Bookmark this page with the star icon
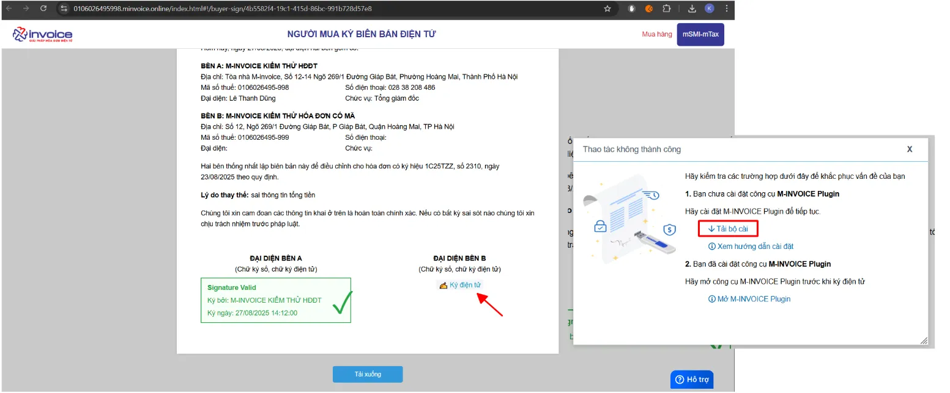This screenshot has width=950, height=393. click(607, 9)
